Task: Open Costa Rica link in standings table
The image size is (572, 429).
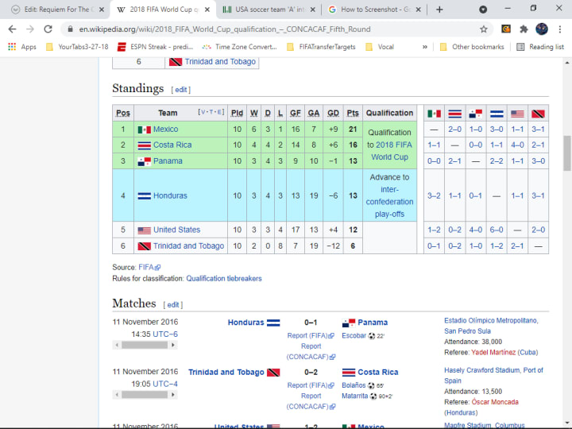Action: coord(172,145)
